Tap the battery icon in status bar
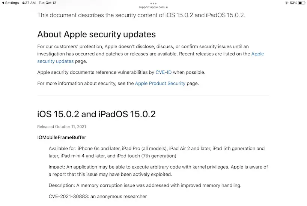This screenshot has height=206, width=307. click(x=302, y=3)
